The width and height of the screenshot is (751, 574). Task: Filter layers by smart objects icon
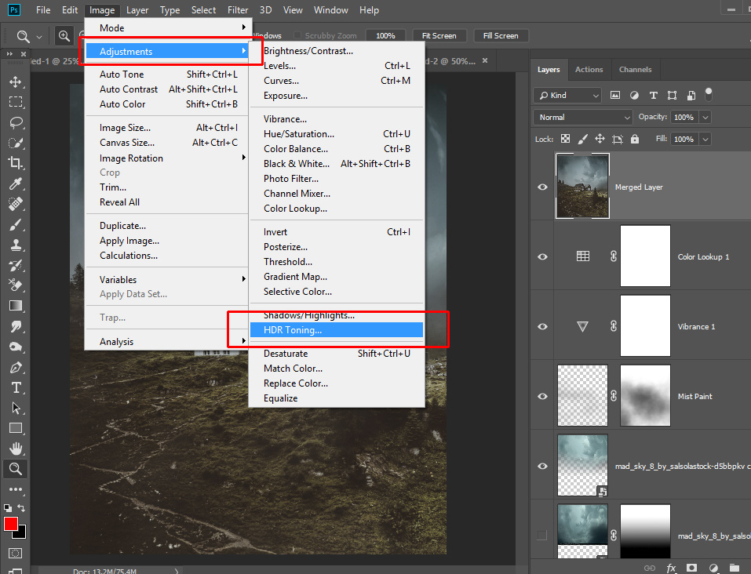691,95
